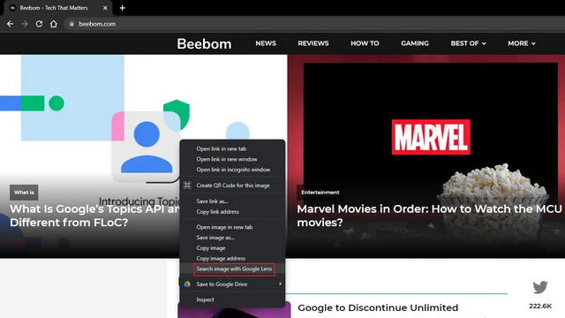Screen dimensions: 565x318
Task: Select Save link as... option
Action: click(232, 201)
